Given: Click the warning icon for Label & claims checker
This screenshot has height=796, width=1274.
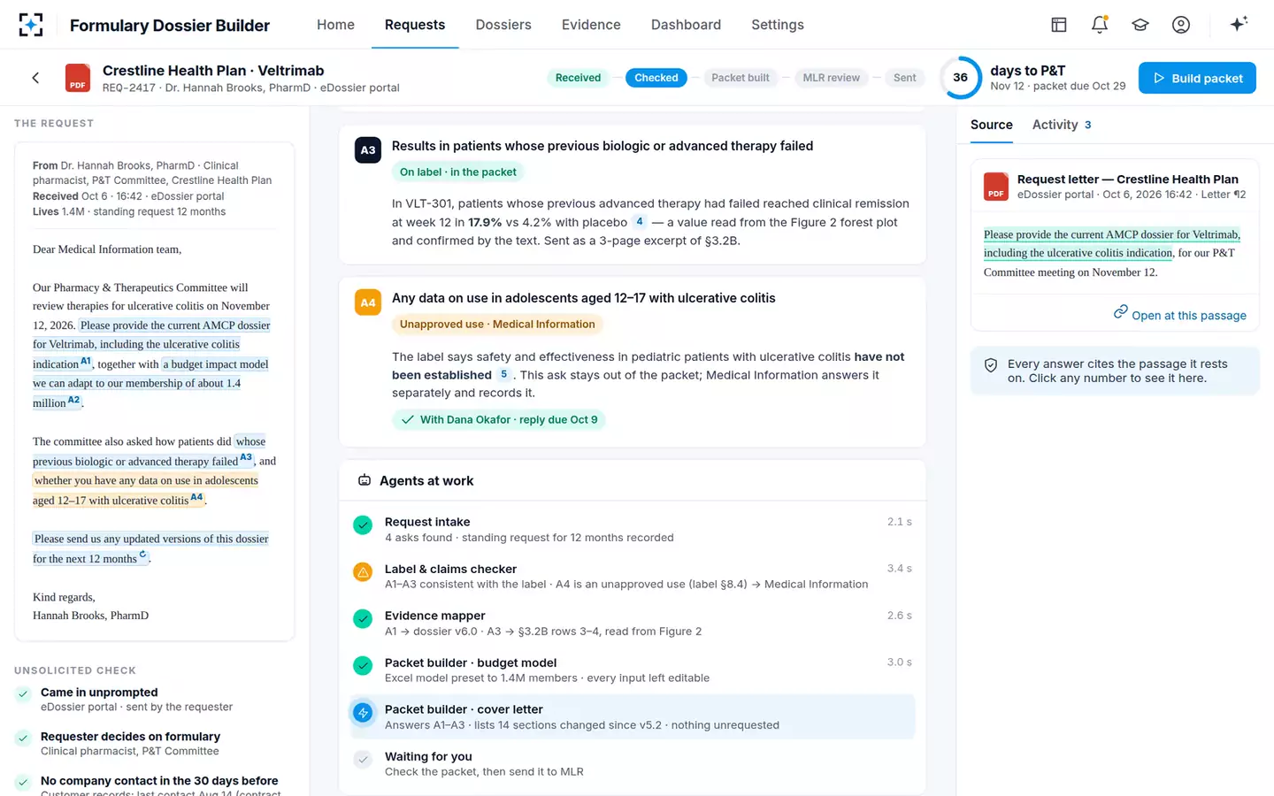Looking at the screenshot, I should click(x=363, y=572).
